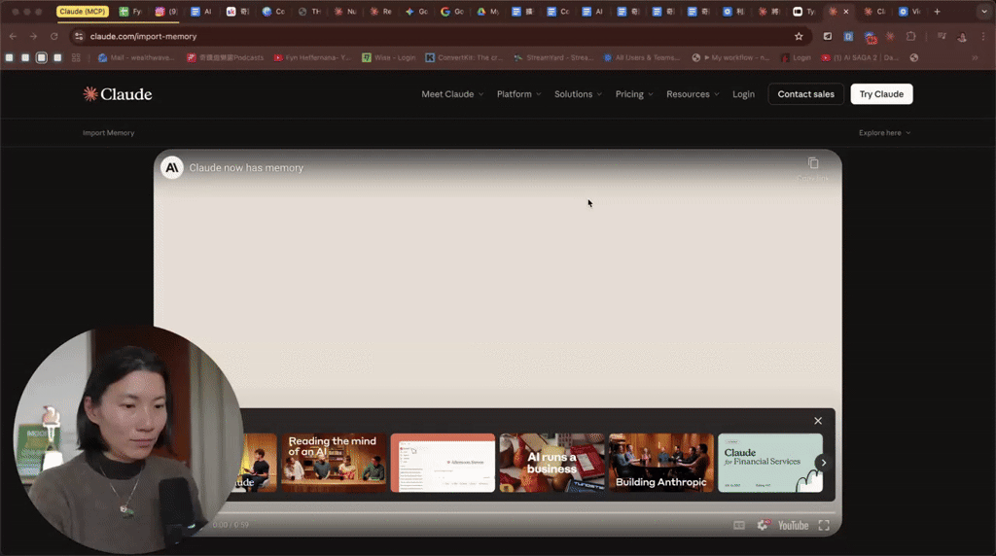The height and width of the screenshot is (556, 996).
Task: Open the tab search dropdown arrow
Action: coord(984,12)
